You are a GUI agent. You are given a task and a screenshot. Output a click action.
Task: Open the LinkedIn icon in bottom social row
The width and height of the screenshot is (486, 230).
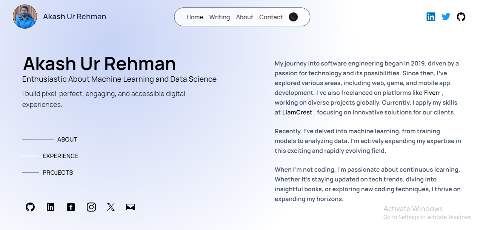51,207
